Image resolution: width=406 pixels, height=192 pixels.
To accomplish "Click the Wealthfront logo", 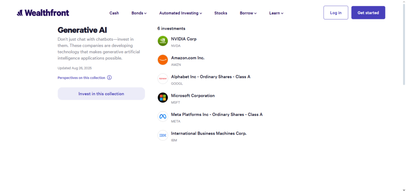I will click(x=43, y=13).
